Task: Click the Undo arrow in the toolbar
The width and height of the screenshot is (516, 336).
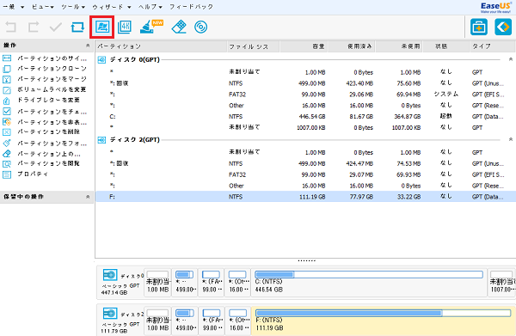Action: [x=11, y=27]
